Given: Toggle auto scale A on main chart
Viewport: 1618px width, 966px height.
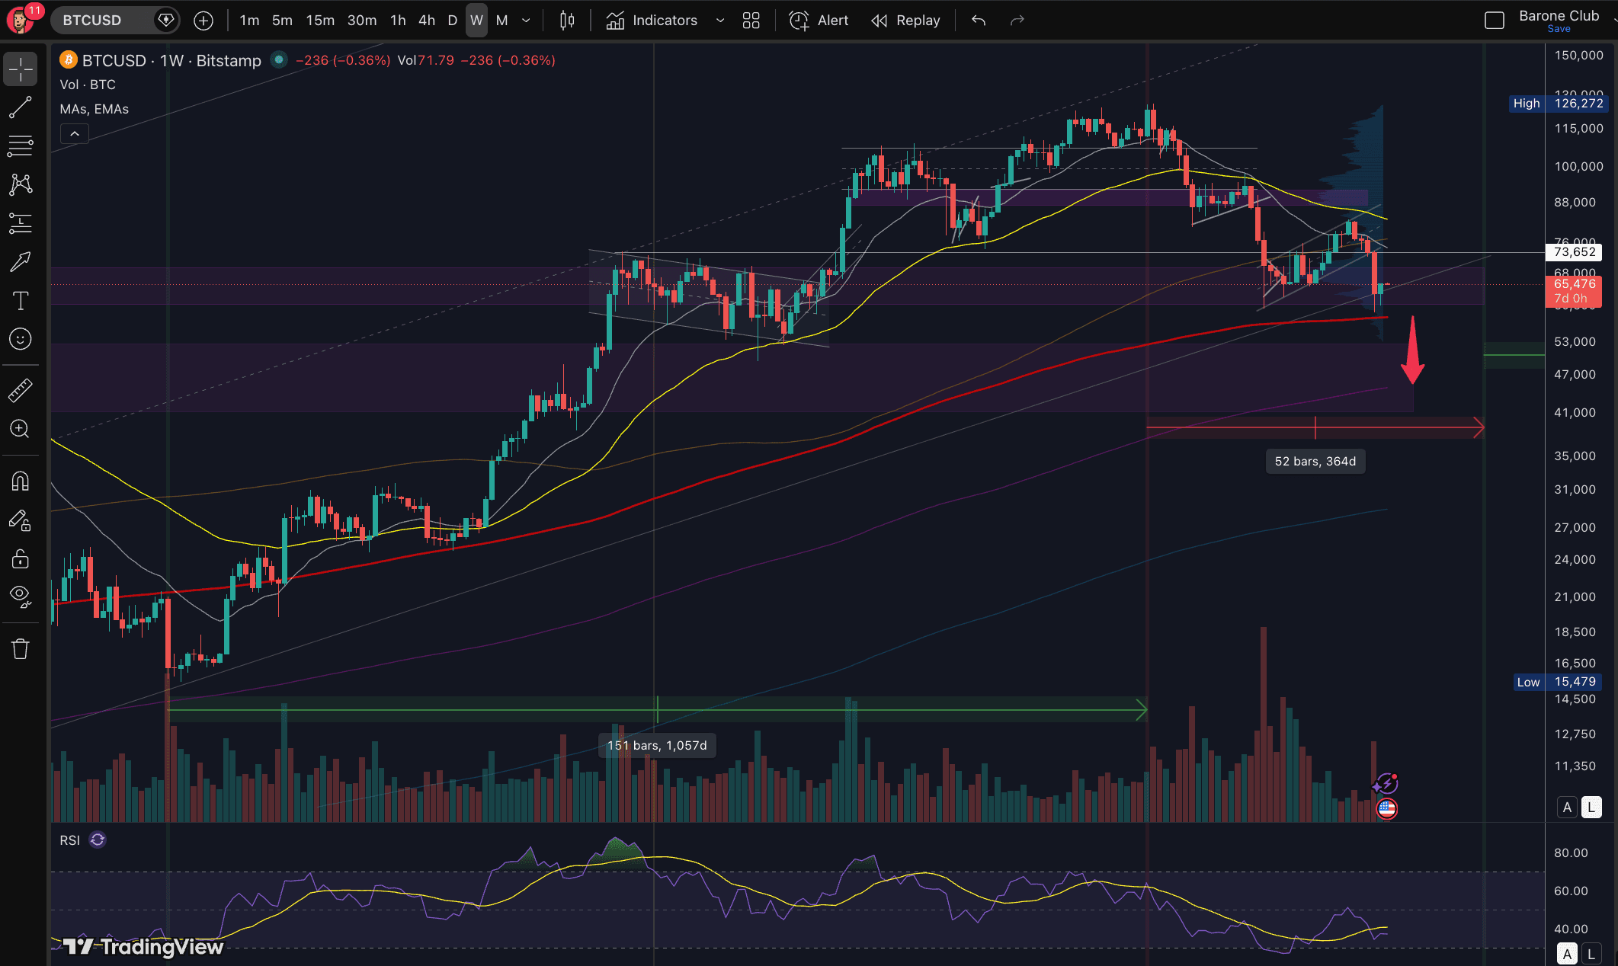Looking at the screenshot, I should coord(1567,808).
